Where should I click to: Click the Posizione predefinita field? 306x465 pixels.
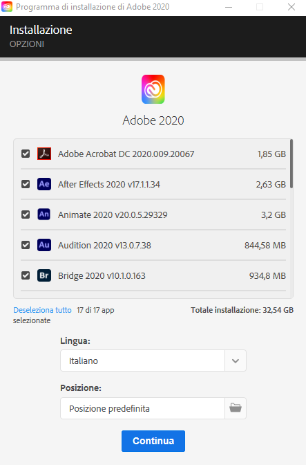click(x=143, y=408)
